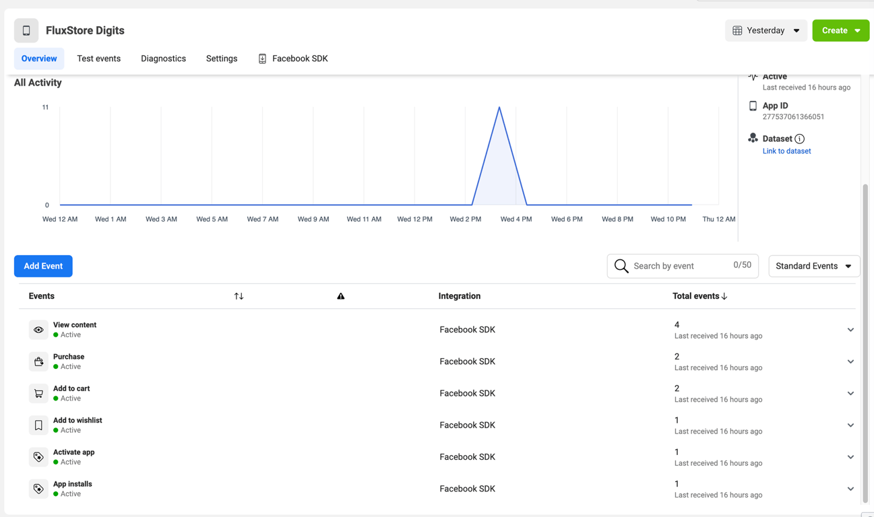The width and height of the screenshot is (874, 517).
Task: Click the App installs tag icon
Action: click(38, 489)
